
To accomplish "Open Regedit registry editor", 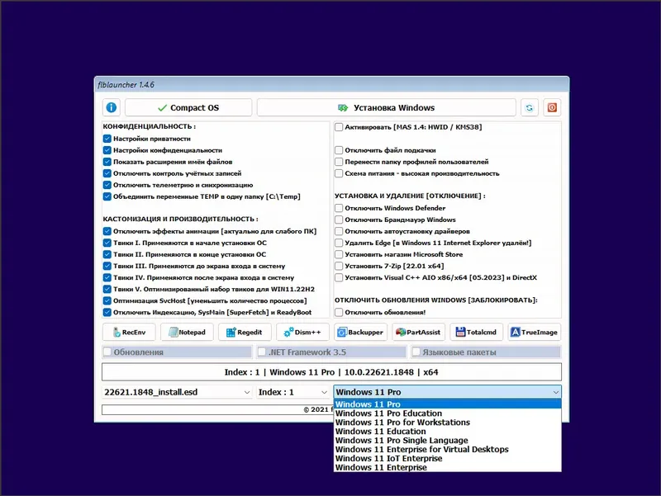I will [x=245, y=333].
